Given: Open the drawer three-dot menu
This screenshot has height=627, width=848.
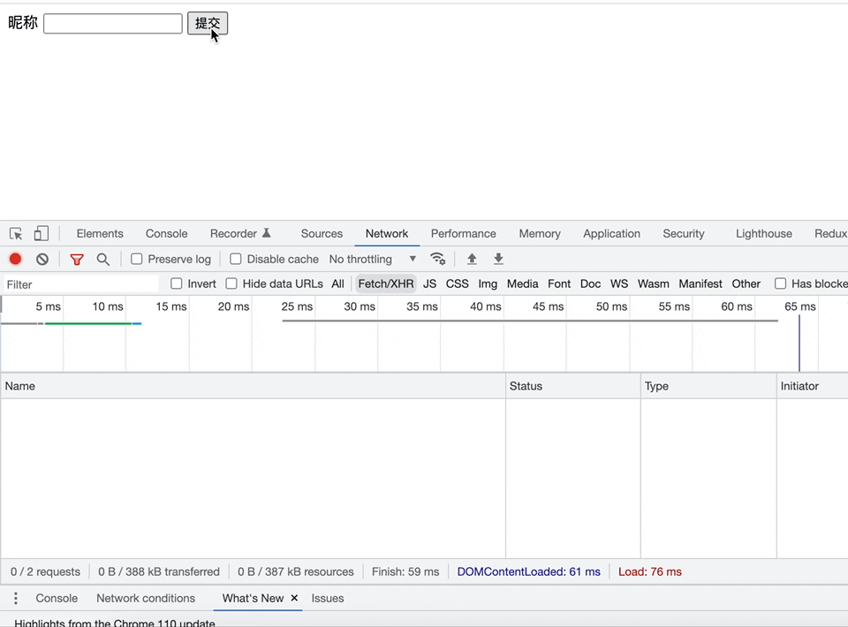Looking at the screenshot, I should point(16,599).
